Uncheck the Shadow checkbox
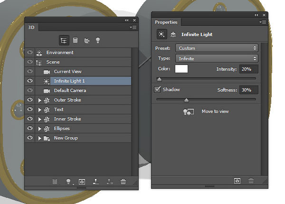 click(x=157, y=90)
